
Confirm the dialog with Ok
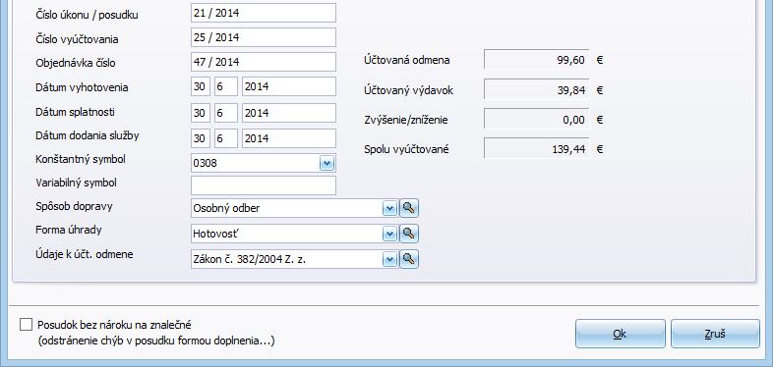point(621,334)
